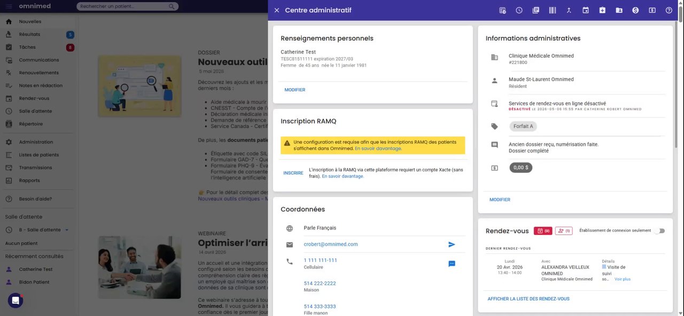Open the barcode label icon in the header
The image size is (684, 316).
[x=553, y=10]
